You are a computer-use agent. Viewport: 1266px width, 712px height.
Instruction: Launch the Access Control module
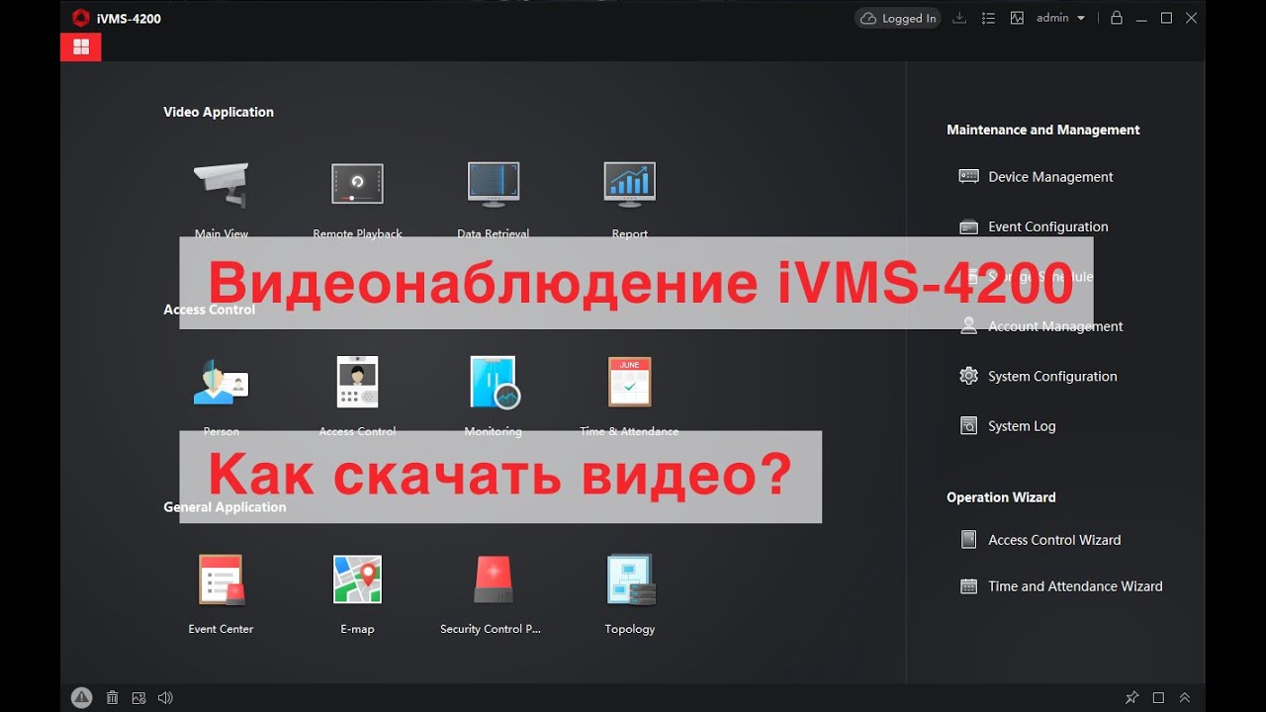pyautogui.click(x=357, y=382)
